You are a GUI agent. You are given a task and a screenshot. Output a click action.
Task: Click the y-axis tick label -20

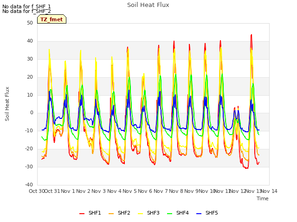[x=29, y=149]
